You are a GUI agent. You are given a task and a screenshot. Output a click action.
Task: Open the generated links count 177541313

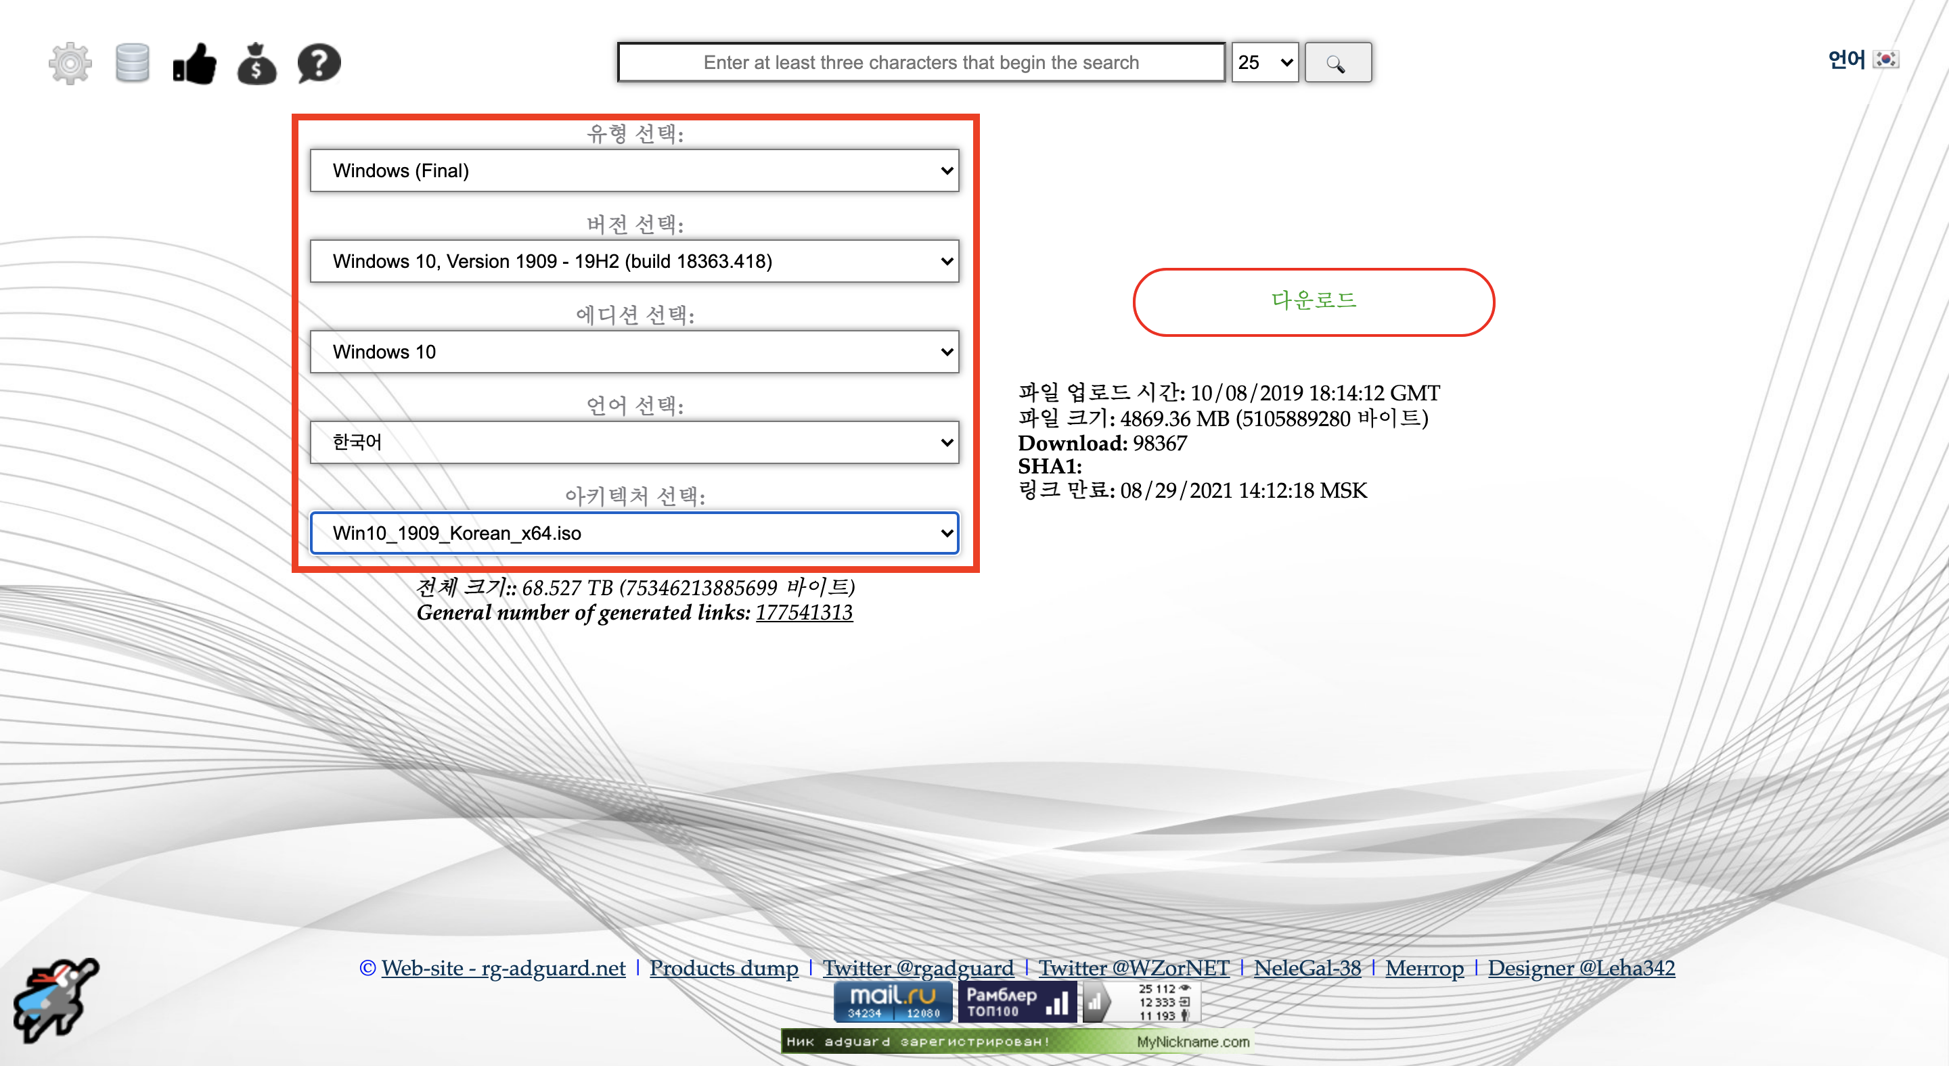[x=803, y=613]
